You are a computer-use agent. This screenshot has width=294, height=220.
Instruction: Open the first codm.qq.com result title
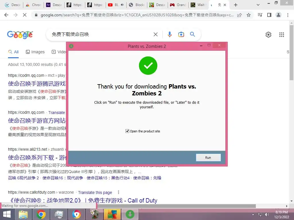coord(37,84)
